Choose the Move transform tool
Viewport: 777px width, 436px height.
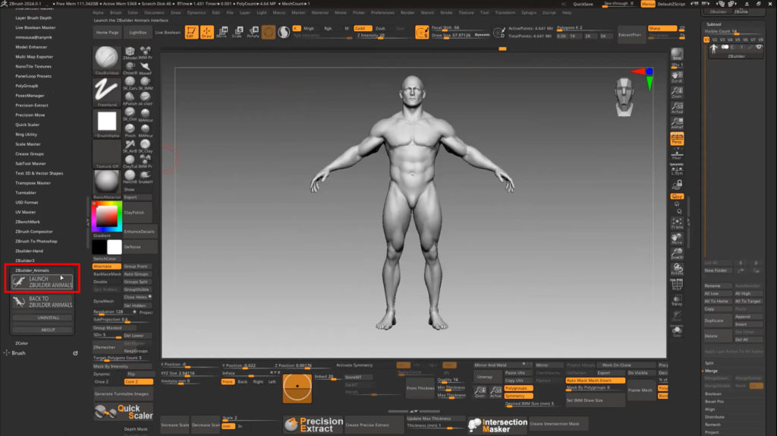click(221, 33)
